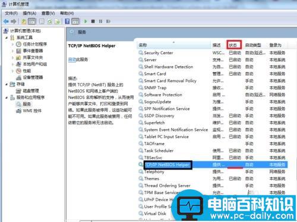Select Shell Hardware Detection service
Screen dimensions: 297x222
click(x=169, y=67)
